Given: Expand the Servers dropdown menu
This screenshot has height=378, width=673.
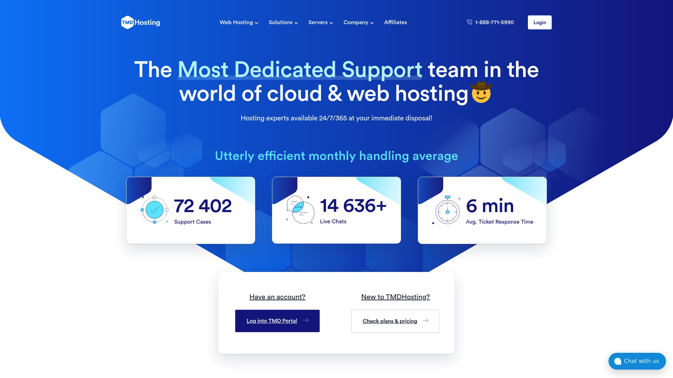Looking at the screenshot, I should (321, 22).
